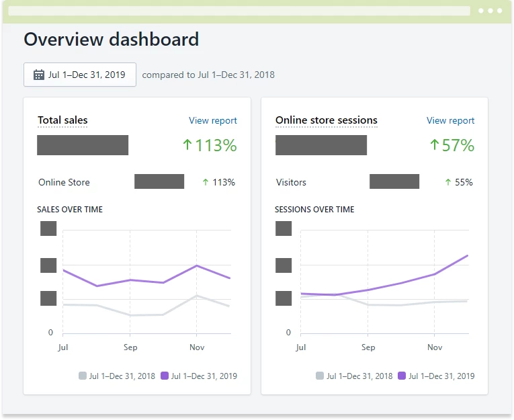Click the 2019 purple legend swatch in sessions chart
Image resolution: width=514 pixels, height=420 pixels.
click(402, 376)
